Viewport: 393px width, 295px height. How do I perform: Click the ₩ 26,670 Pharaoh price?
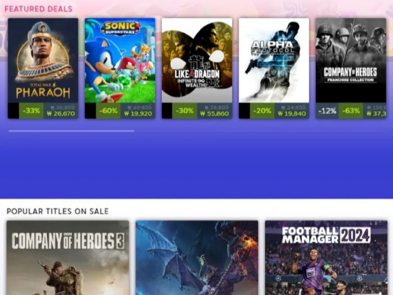coord(61,114)
